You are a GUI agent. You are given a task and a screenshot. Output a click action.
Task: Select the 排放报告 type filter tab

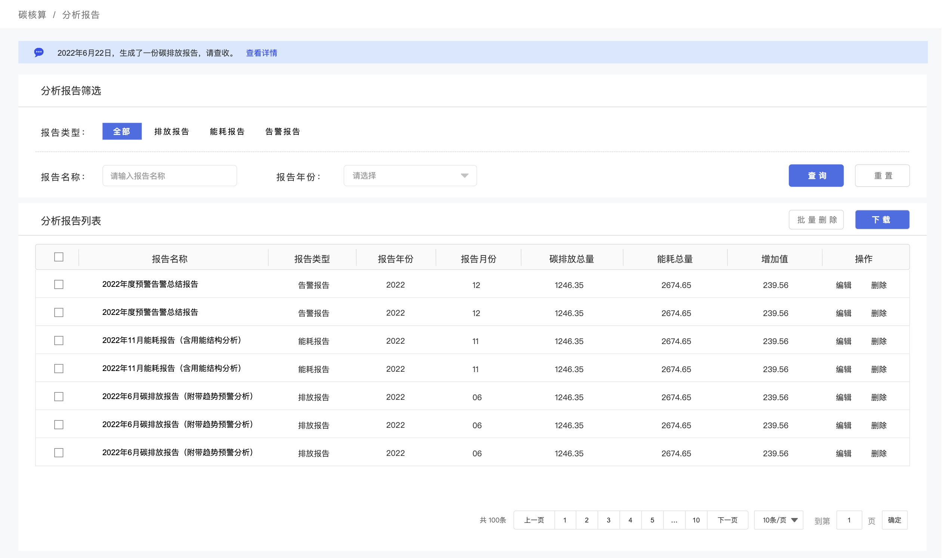point(172,132)
